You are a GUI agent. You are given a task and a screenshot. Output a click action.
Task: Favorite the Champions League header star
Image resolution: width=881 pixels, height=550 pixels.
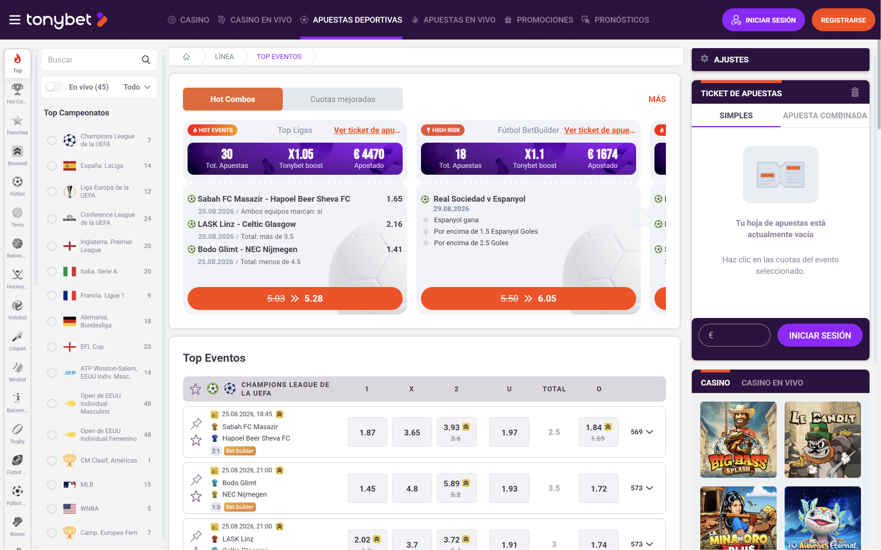(196, 389)
